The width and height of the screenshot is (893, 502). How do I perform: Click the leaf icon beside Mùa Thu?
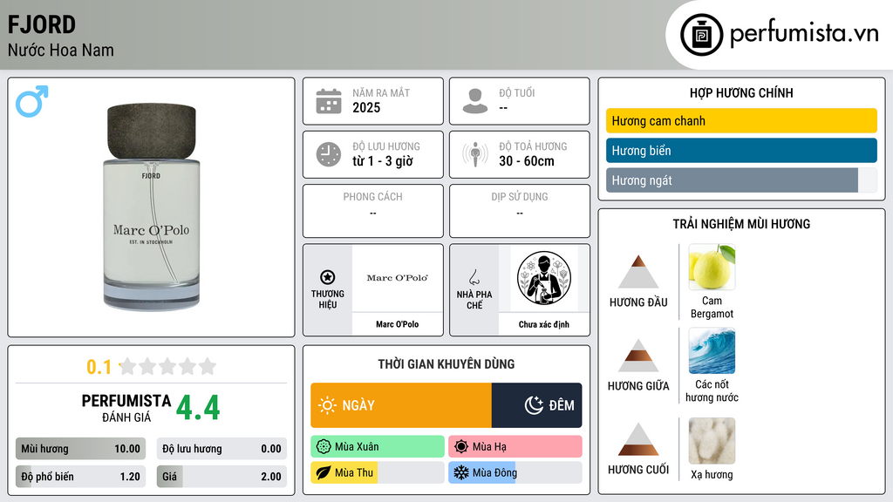click(x=324, y=472)
